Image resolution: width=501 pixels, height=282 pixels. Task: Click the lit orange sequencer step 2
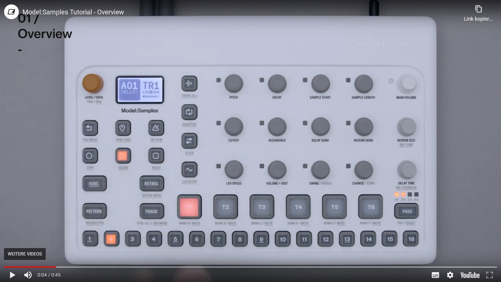point(111,239)
